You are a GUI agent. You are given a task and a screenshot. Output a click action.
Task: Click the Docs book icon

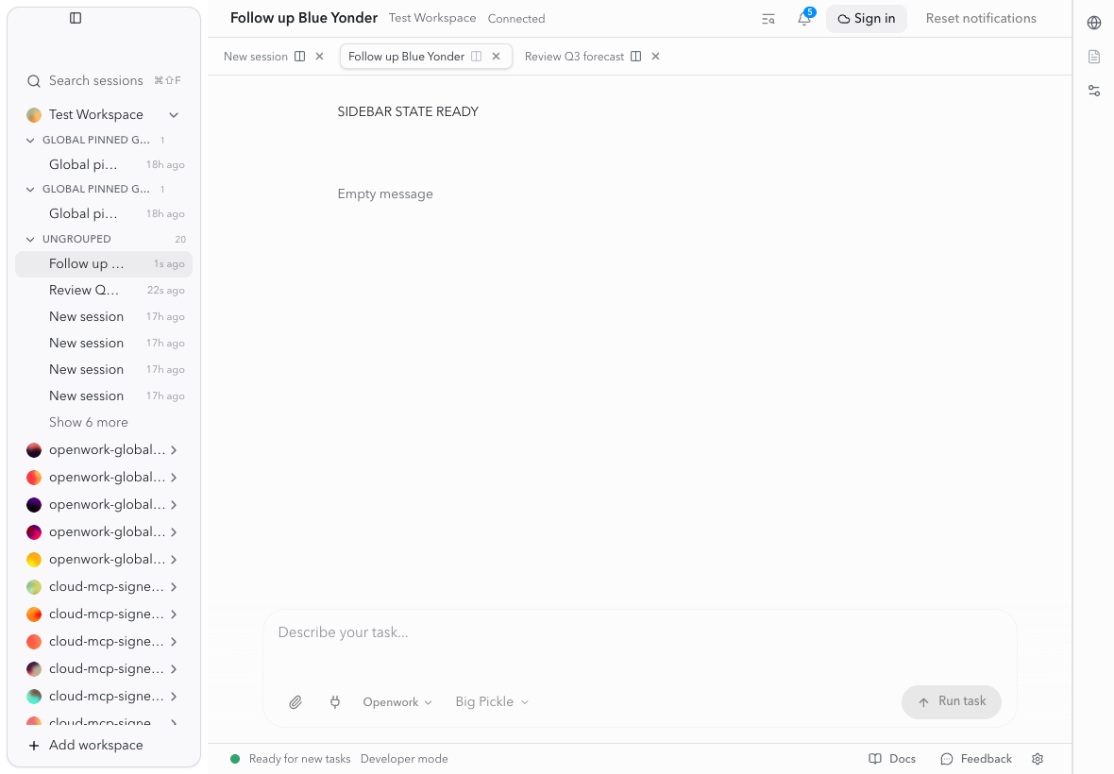[x=874, y=759]
